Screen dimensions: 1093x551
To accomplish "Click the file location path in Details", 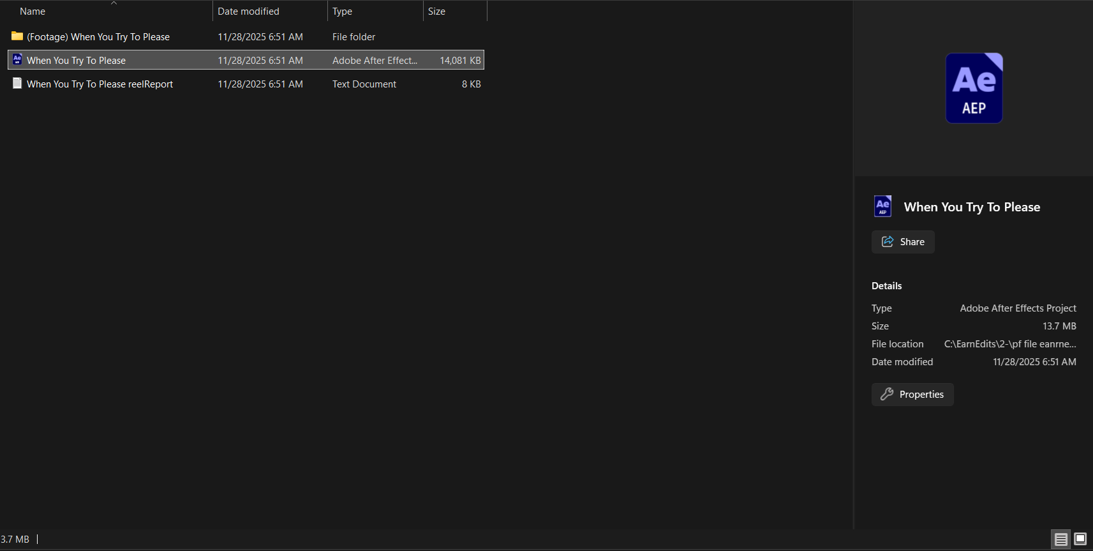I will [1009, 344].
